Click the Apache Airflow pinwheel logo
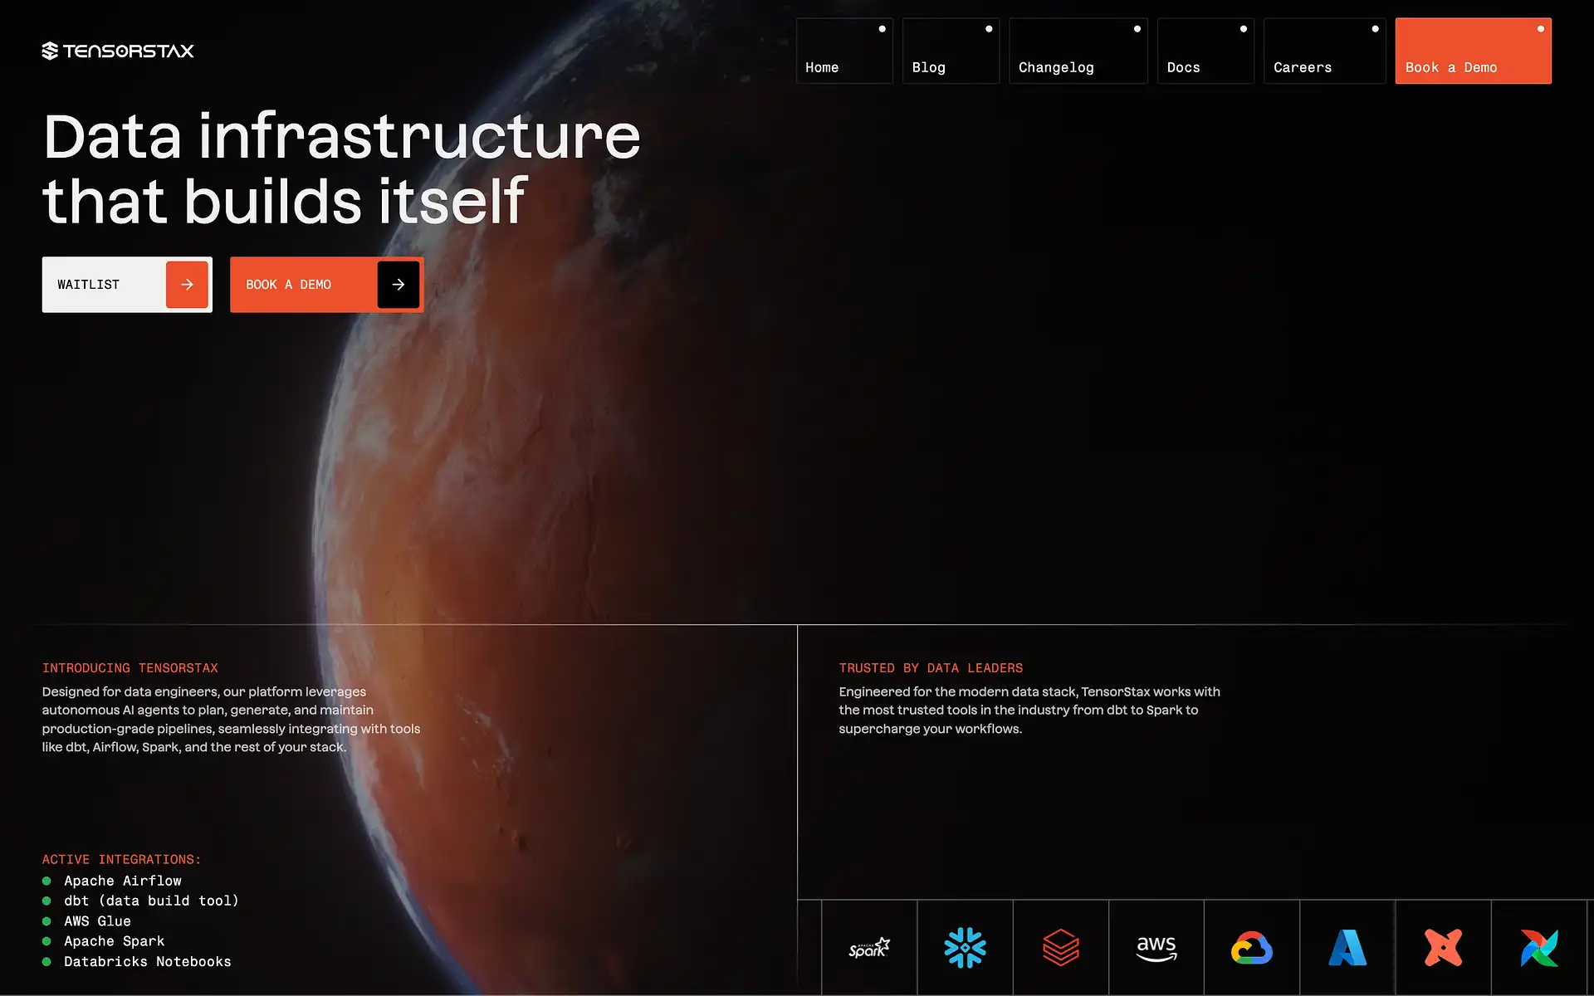This screenshot has width=1594, height=996. pos(1538,947)
